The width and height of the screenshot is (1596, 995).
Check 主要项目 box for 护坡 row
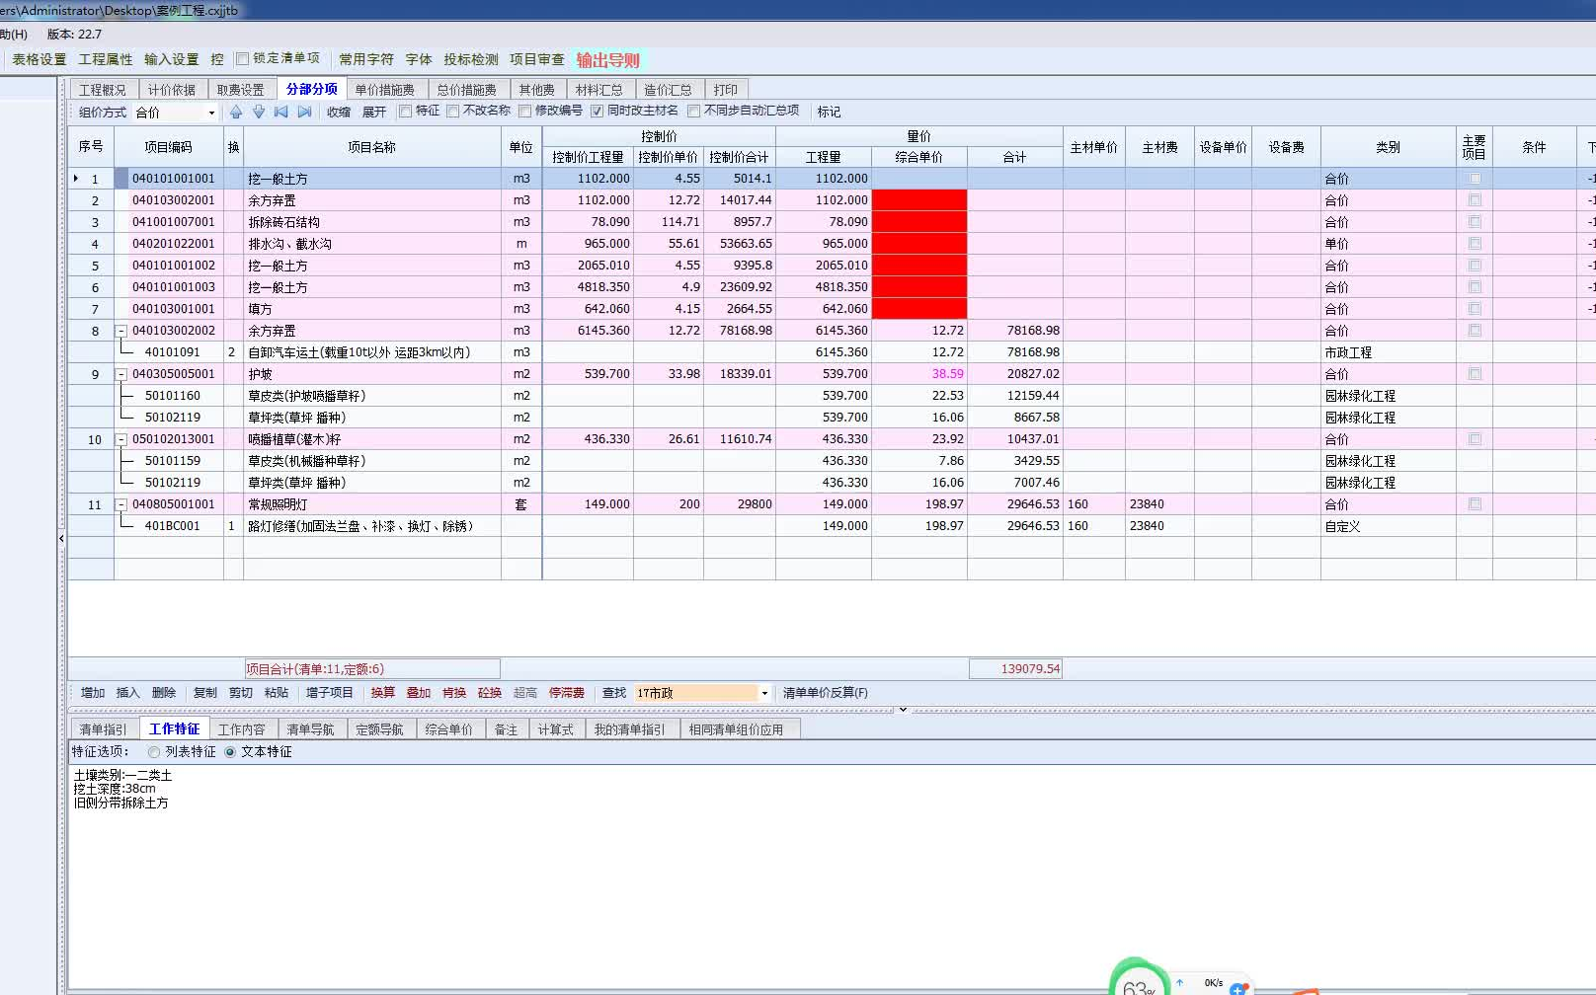[x=1475, y=374]
